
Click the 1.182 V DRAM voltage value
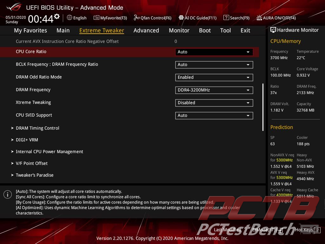(277, 110)
